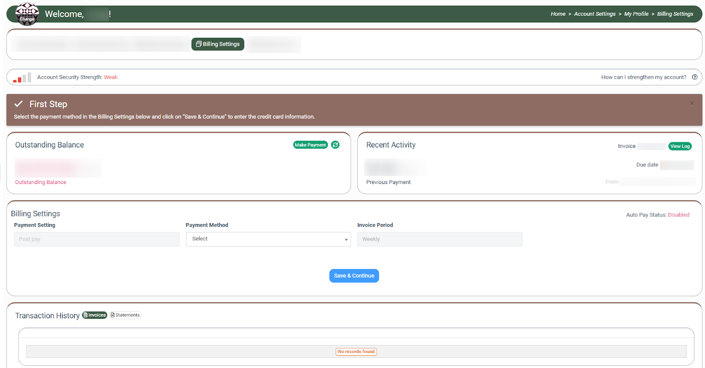Click the profile avatar Change icon
The width and height of the screenshot is (705, 368).
coord(27,14)
